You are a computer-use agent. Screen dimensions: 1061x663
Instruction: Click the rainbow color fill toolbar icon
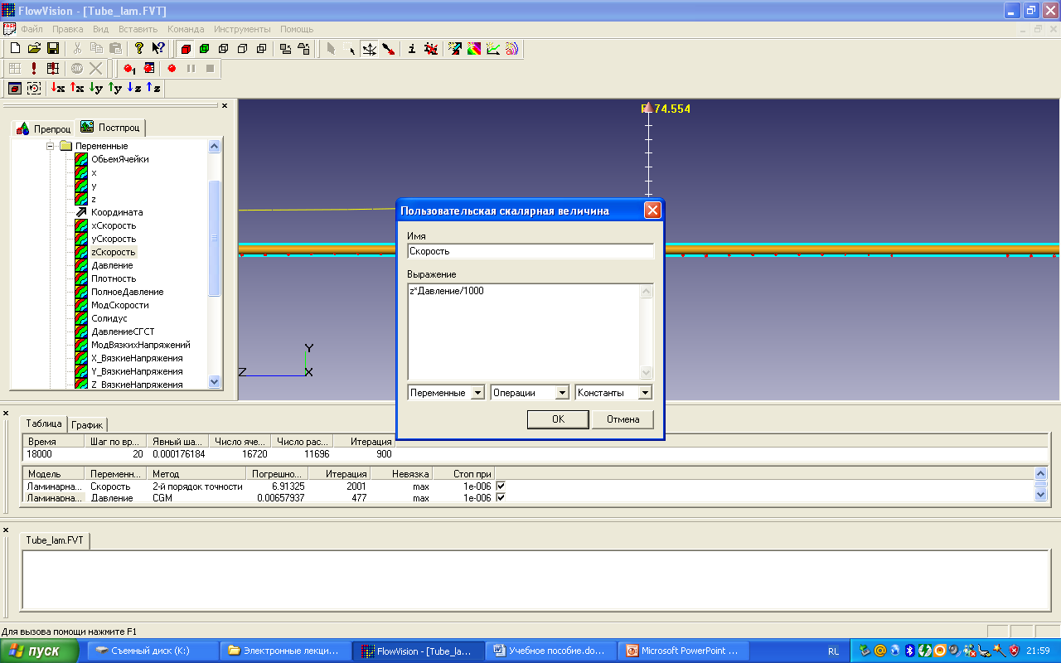coord(474,49)
